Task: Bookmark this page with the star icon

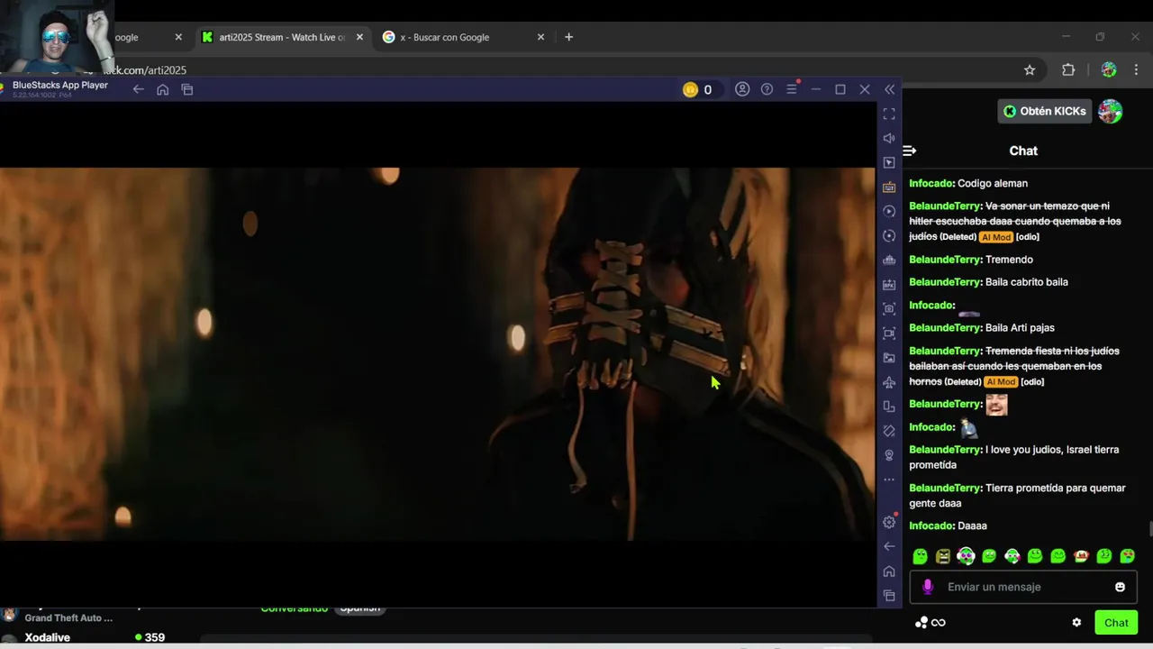Action: (1030, 70)
